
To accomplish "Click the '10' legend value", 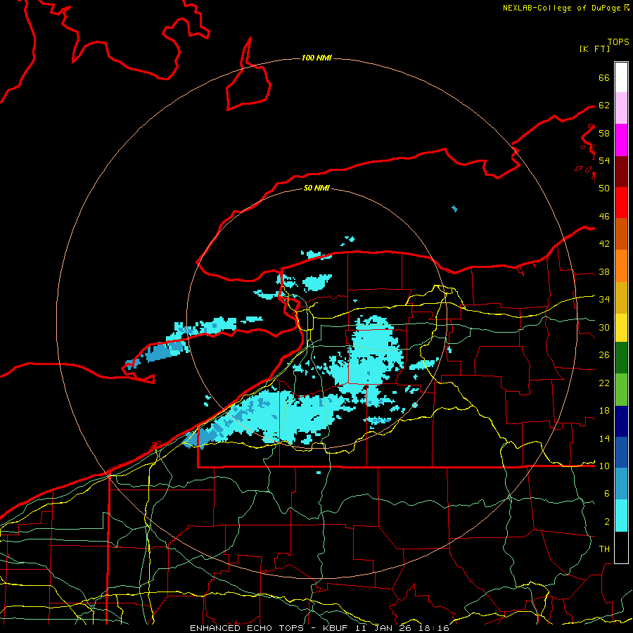I will click(x=604, y=466).
